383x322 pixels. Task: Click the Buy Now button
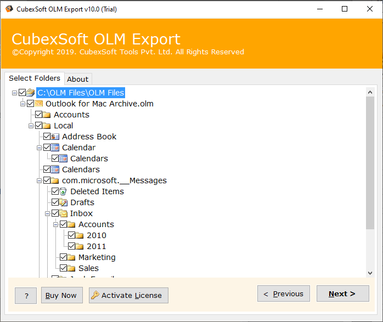(61, 295)
